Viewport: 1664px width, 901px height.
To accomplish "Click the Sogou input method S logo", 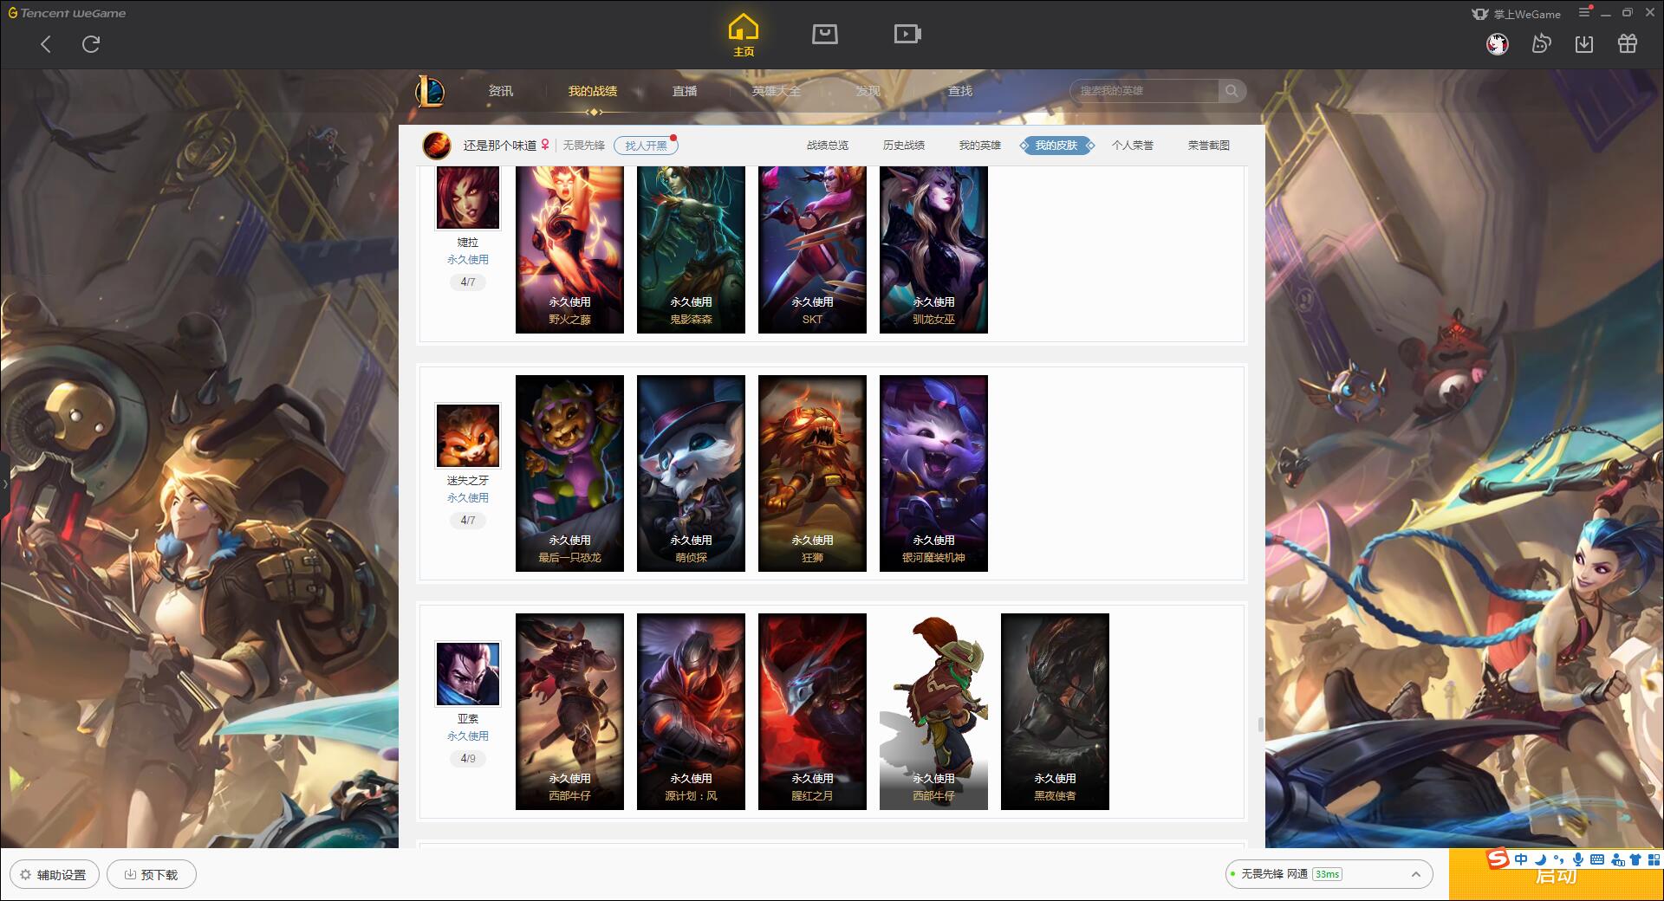I will 1498,859.
